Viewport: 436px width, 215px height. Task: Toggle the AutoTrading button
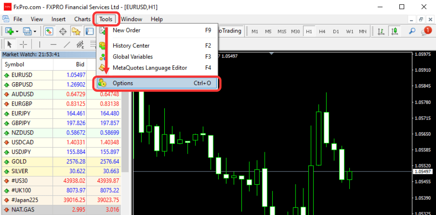(231, 31)
